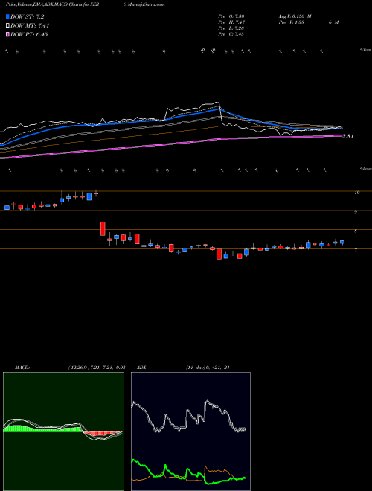Select the 'DOW MT: 7.41' legend label

pos(30,26)
